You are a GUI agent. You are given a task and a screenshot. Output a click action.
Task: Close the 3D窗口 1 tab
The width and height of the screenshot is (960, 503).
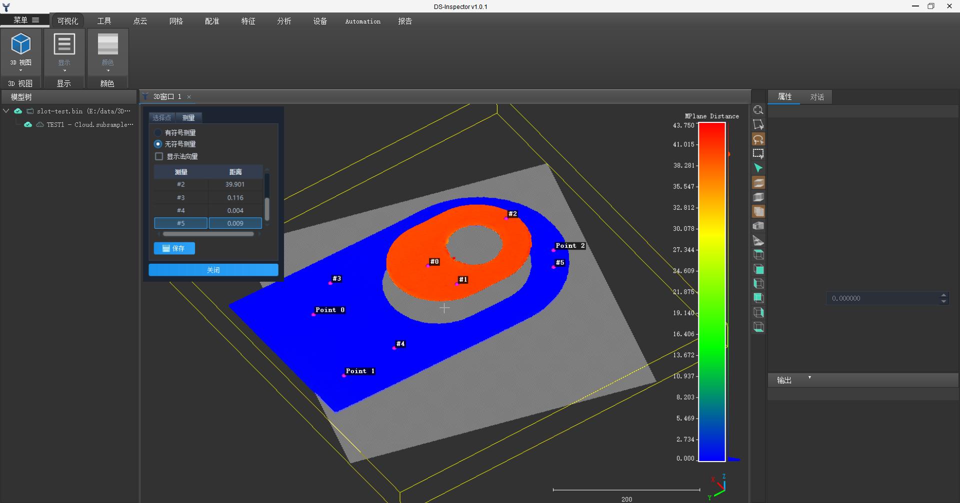click(x=189, y=97)
